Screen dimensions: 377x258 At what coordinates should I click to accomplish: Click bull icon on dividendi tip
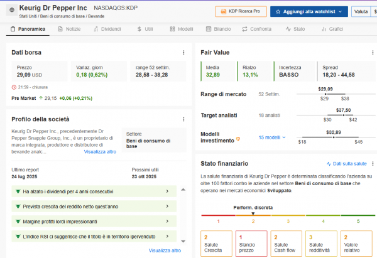pos(18,191)
